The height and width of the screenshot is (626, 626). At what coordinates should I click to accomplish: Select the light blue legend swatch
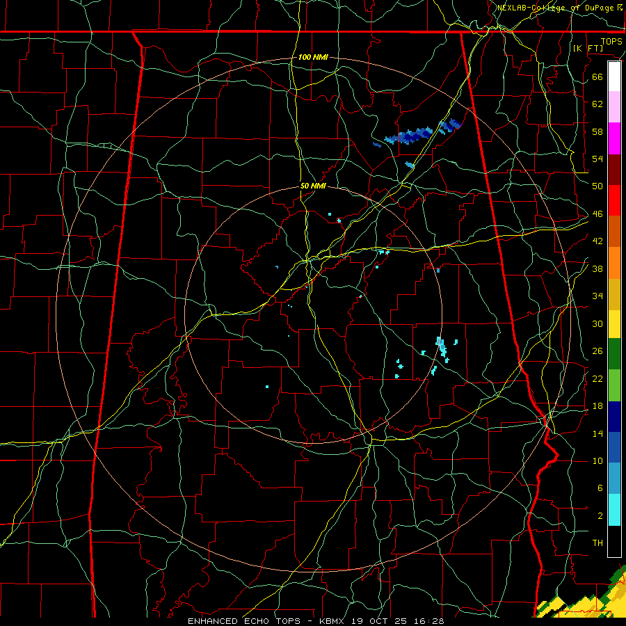click(x=614, y=479)
